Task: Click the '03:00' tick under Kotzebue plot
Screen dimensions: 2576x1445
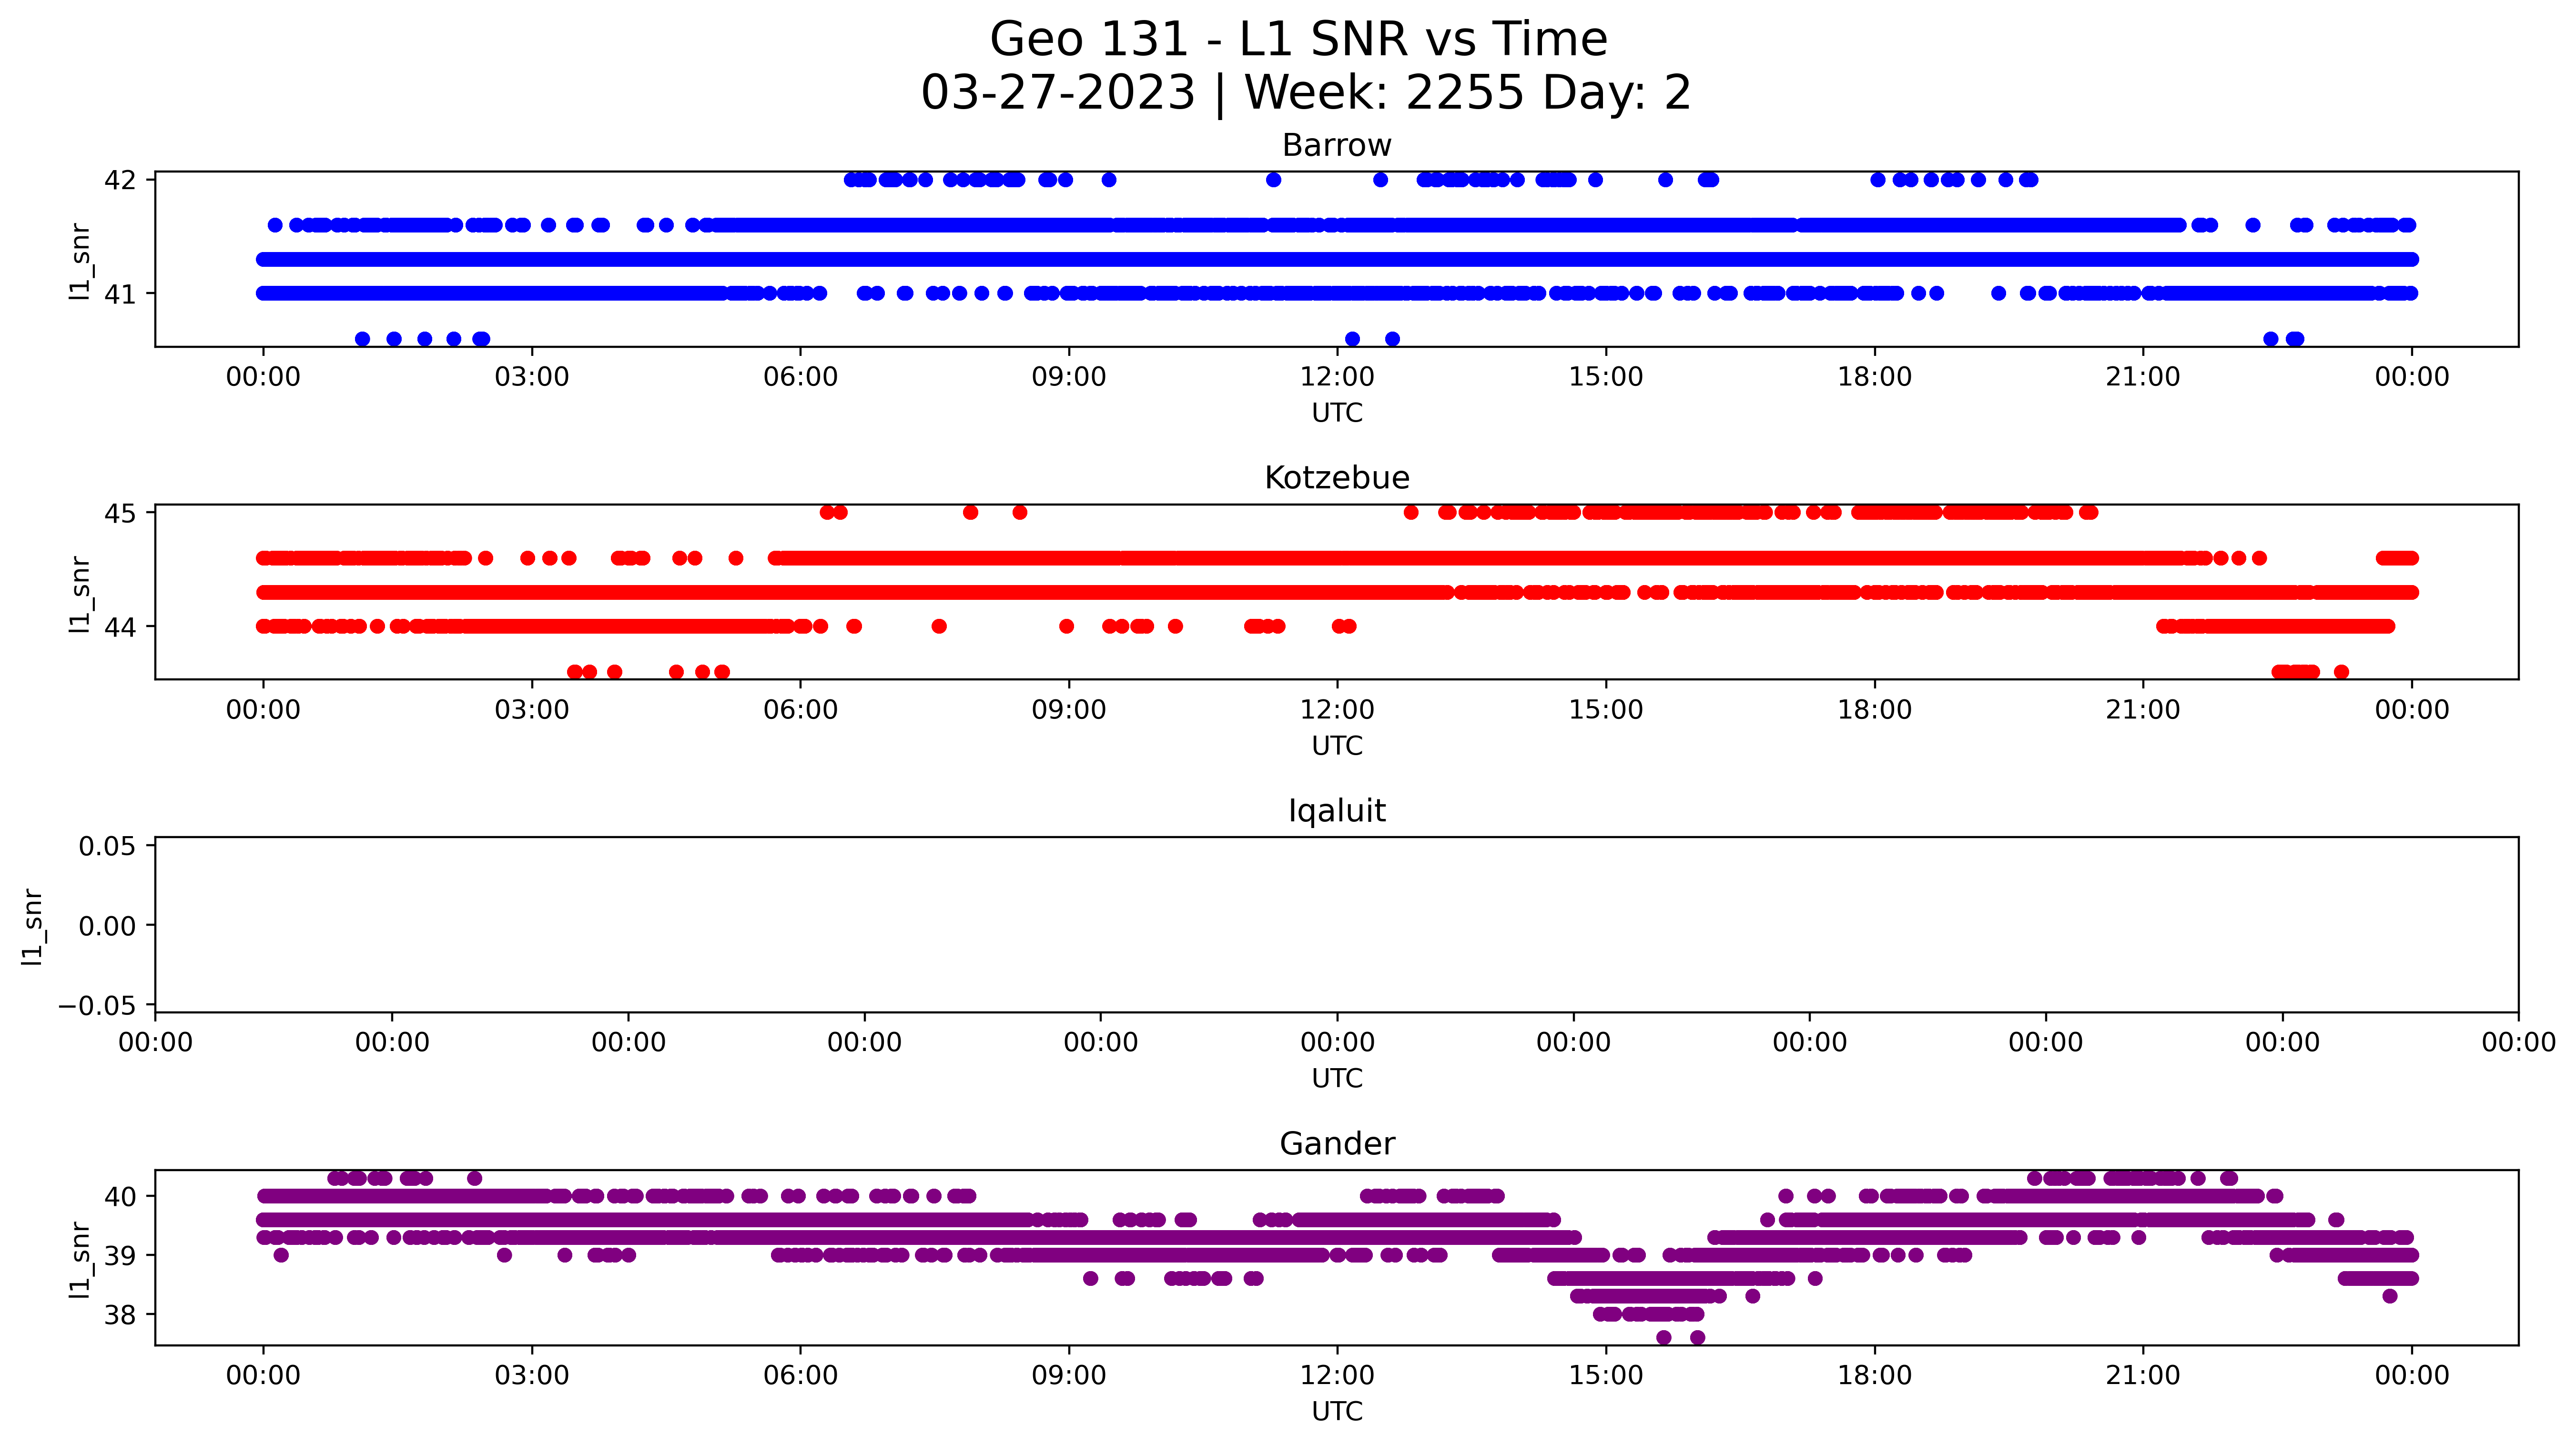Action: (532, 710)
